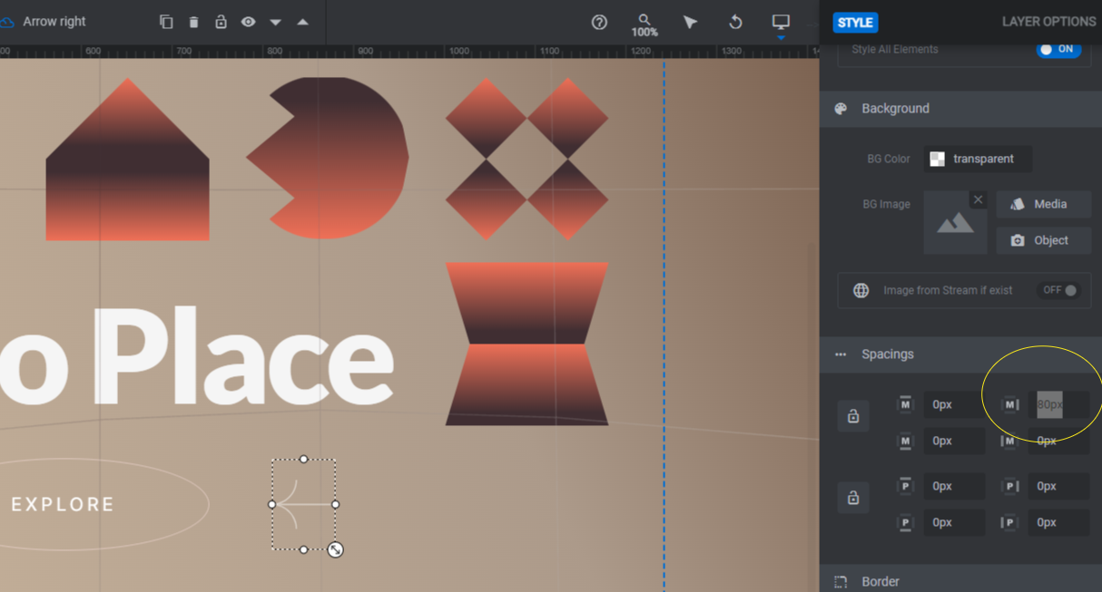Select the arrow layer on canvas

304,504
